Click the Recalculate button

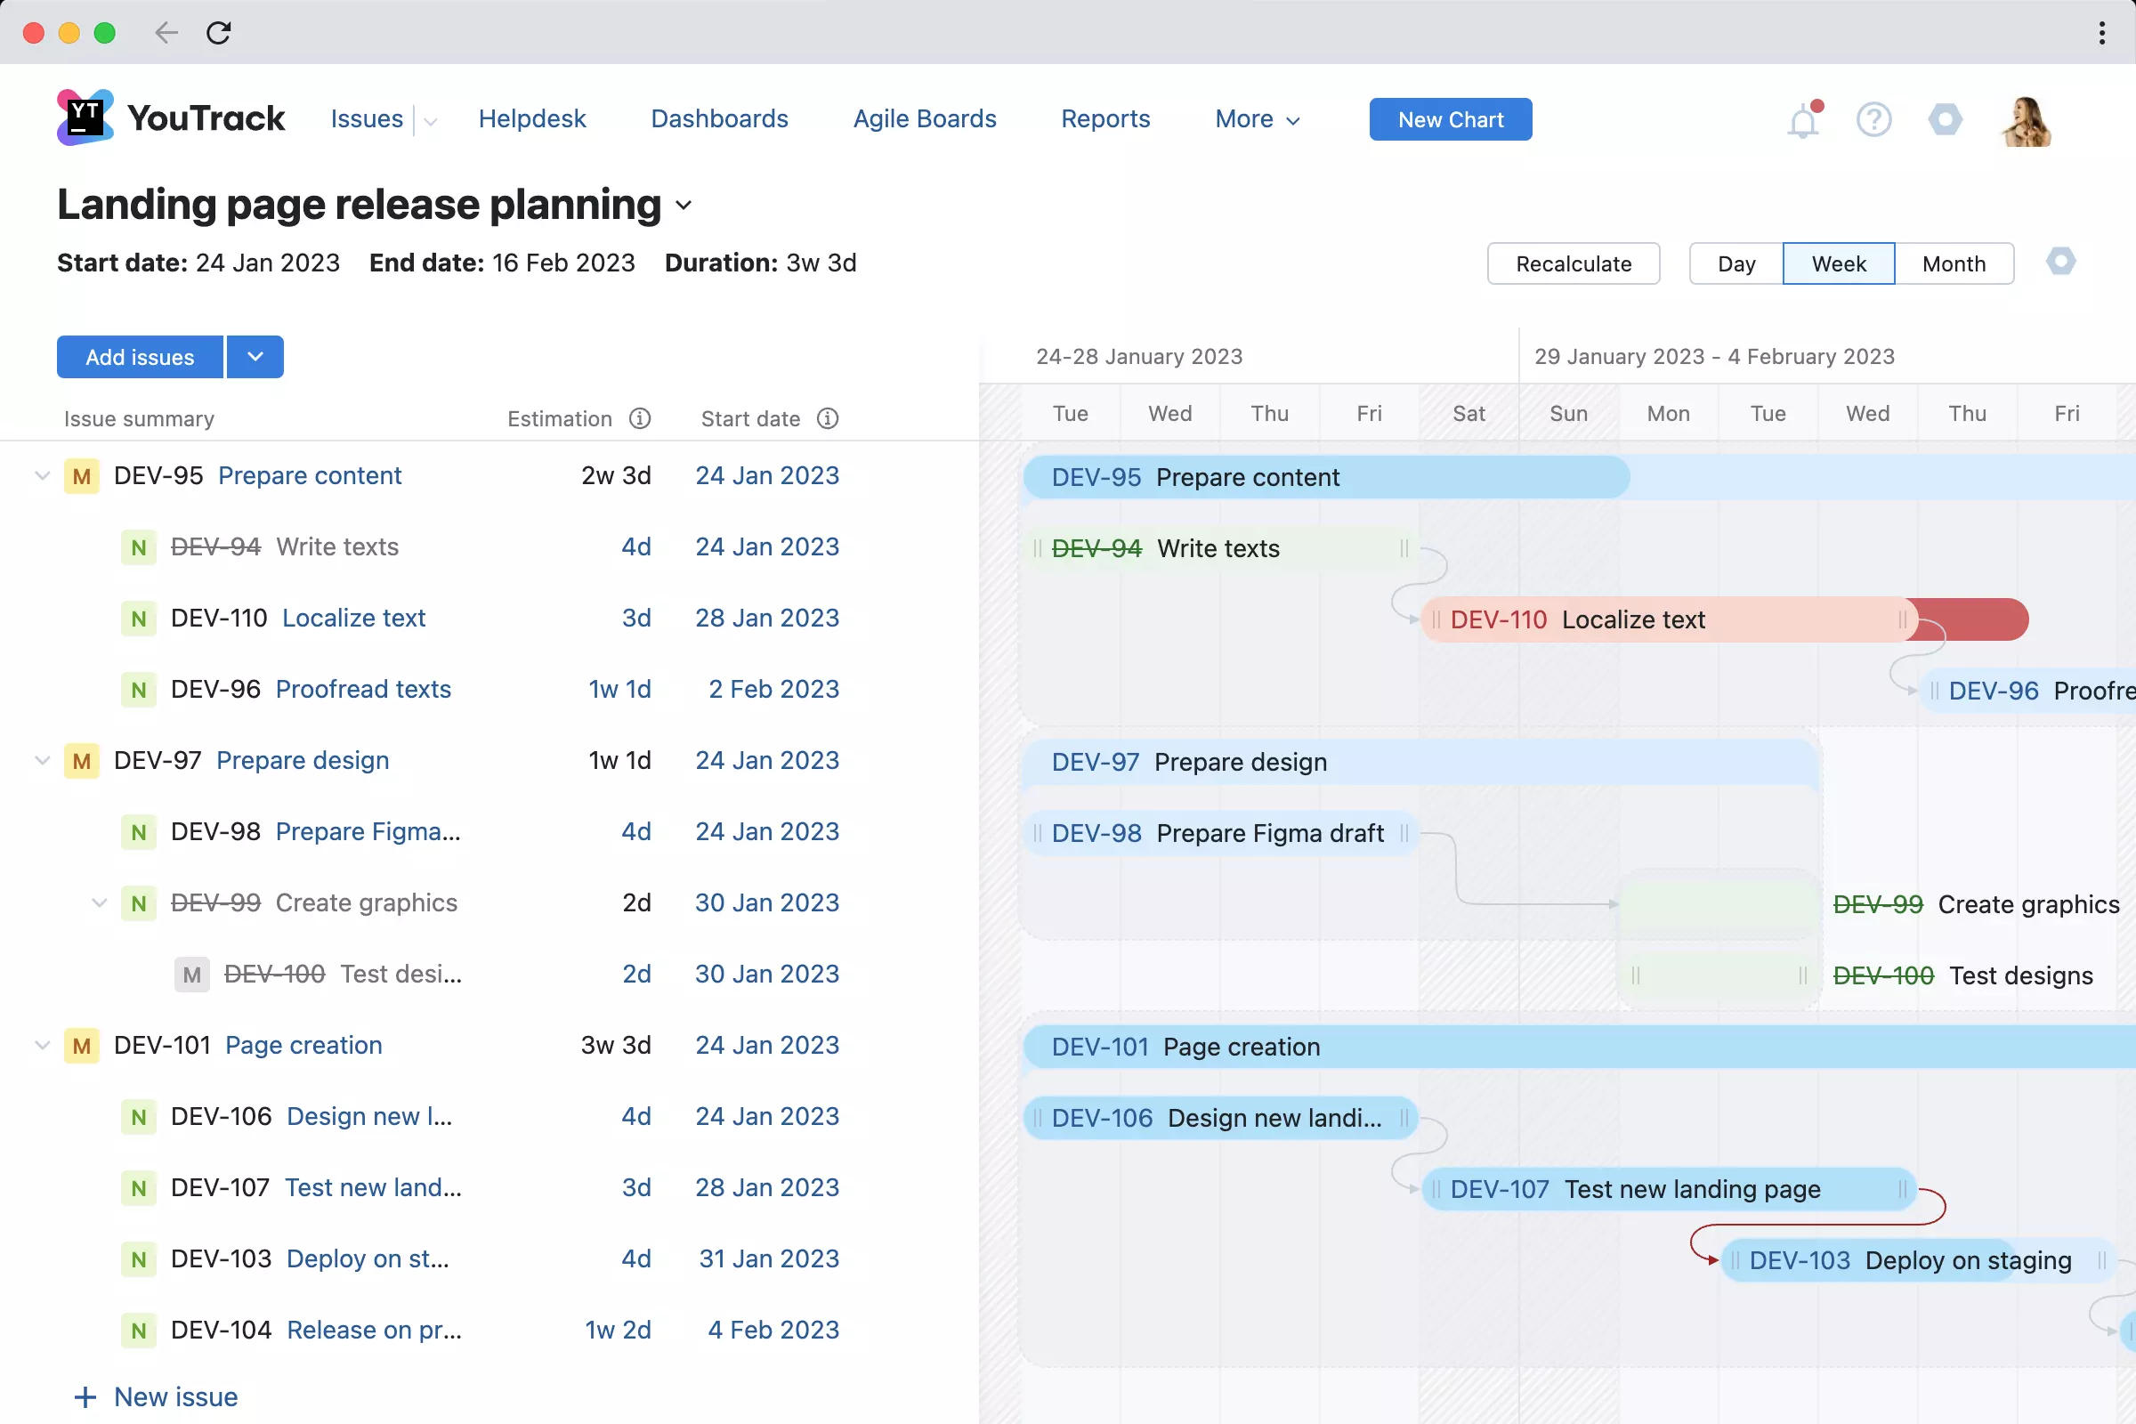1573,264
